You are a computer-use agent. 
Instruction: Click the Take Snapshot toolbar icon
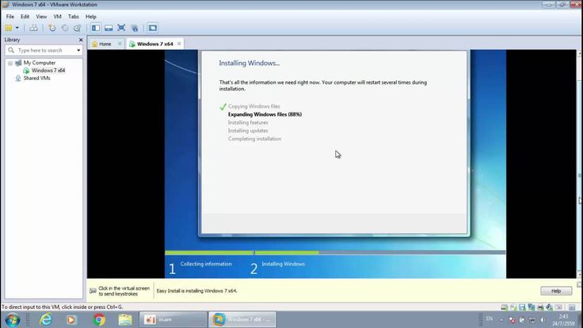click(x=52, y=28)
